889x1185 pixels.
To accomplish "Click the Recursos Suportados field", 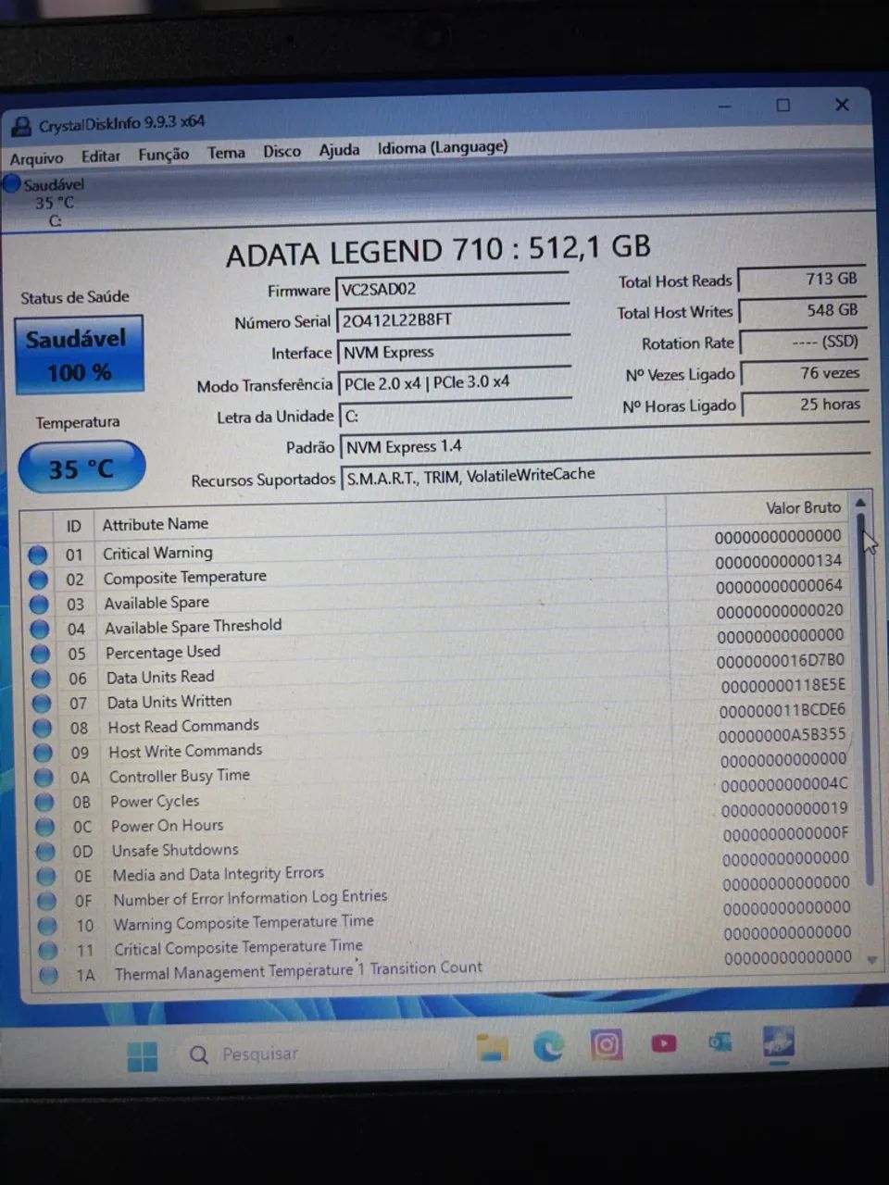I will pyautogui.click(x=605, y=475).
